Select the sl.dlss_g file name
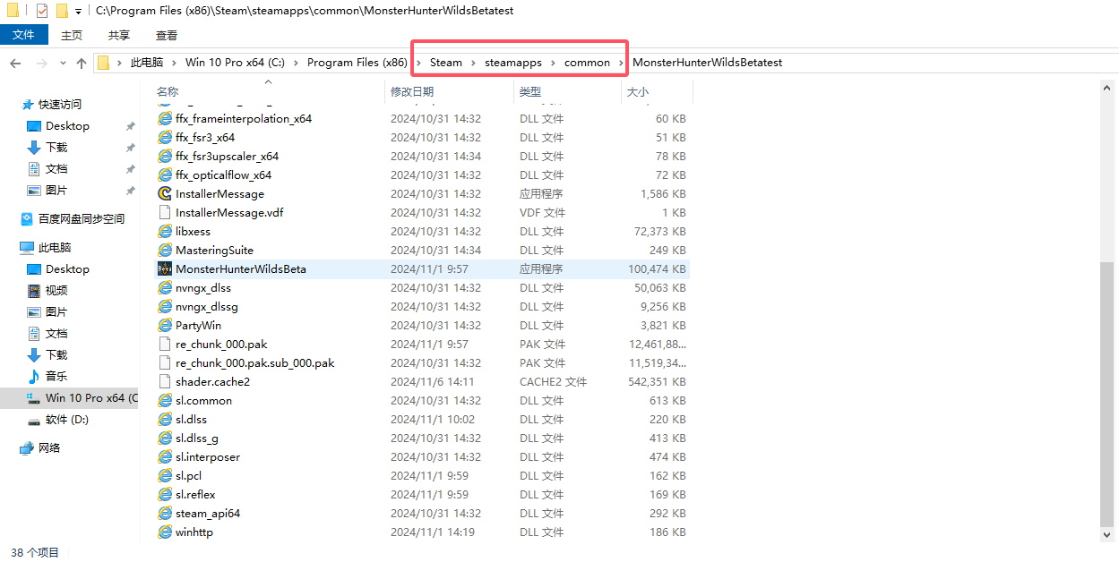Image resolution: width=1119 pixels, height=562 pixels. tap(197, 439)
